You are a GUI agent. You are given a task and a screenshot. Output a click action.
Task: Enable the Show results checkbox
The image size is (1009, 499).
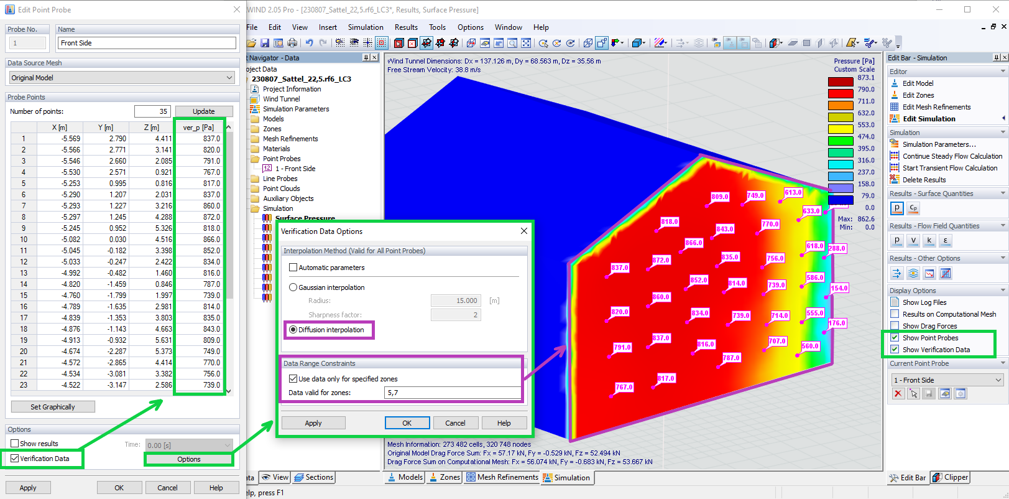coord(15,444)
